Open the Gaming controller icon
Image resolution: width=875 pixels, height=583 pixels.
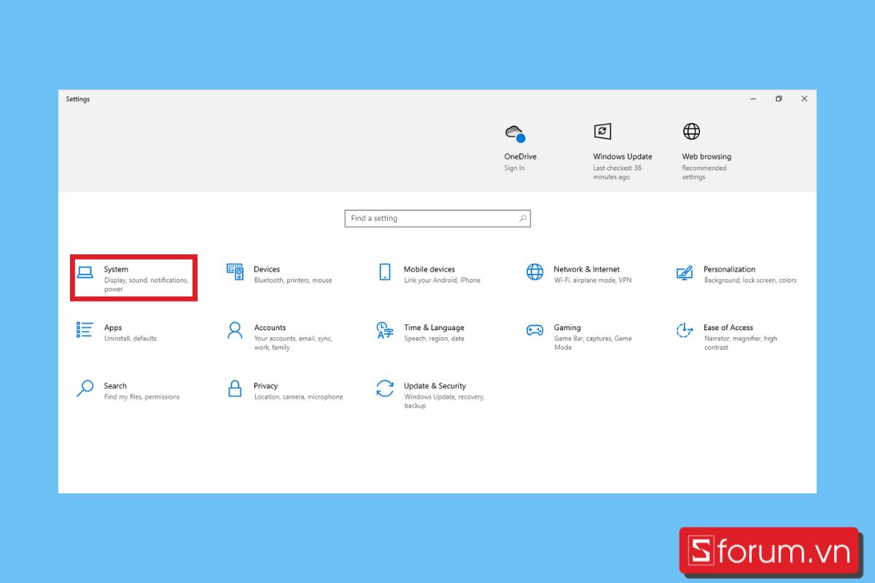pos(535,330)
